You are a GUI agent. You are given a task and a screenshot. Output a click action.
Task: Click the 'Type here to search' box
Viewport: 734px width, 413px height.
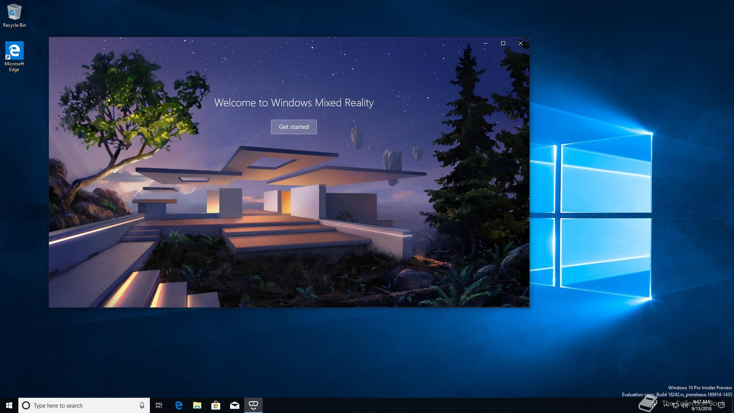point(84,405)
